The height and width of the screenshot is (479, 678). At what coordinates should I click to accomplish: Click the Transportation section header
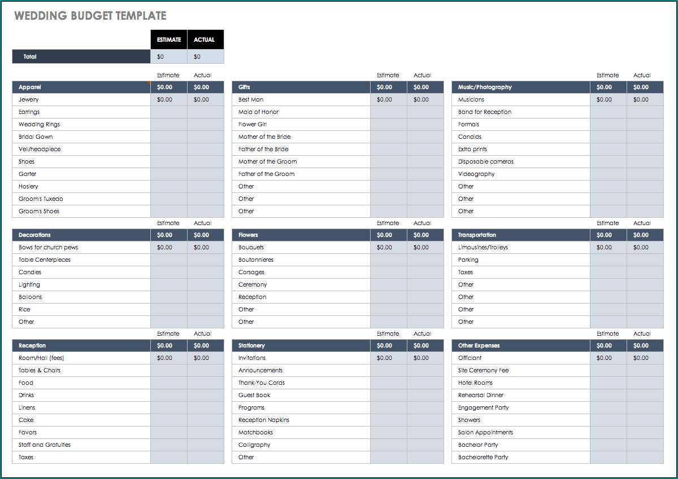pyautogui.click(x=521, y=235)
